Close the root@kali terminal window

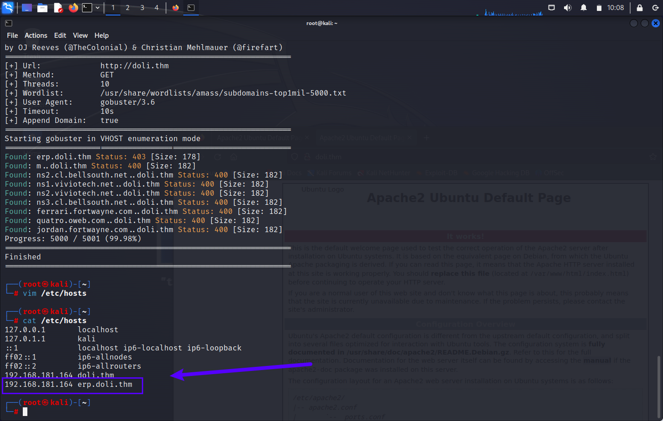(x=656, y=23)
